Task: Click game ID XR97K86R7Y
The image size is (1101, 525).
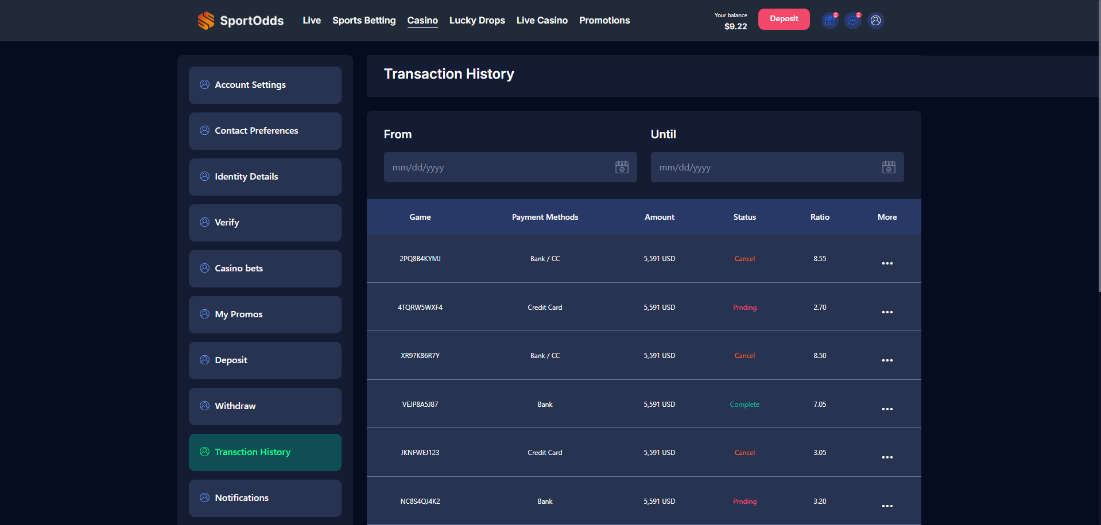Action: coord(420,356)
